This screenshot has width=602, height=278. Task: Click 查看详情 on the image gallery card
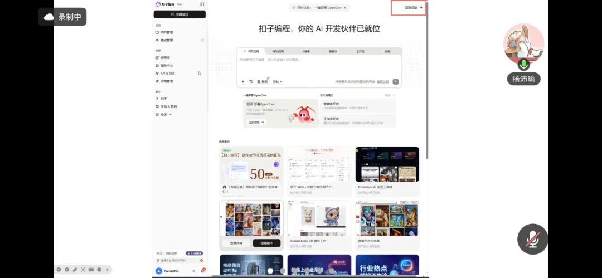point(236,243)
